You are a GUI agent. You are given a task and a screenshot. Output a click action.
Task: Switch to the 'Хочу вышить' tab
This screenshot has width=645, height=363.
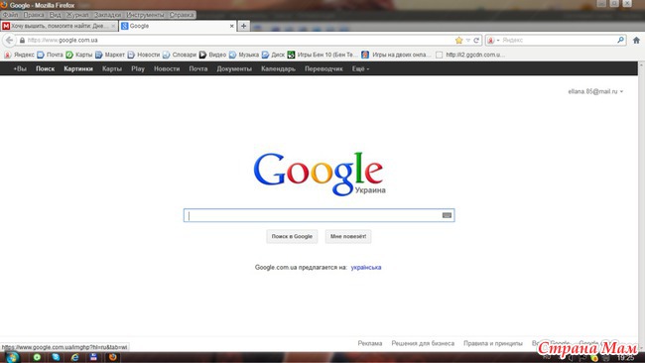click(x=57, y=26)
